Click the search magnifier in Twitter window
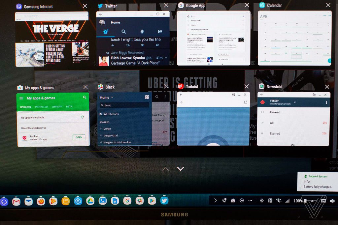338x225 pixels. tap(123, 32)
